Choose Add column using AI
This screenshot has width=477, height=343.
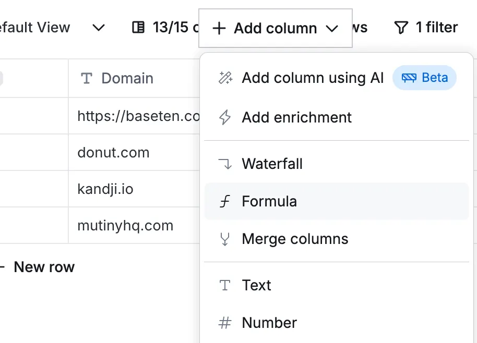(337, 78)
